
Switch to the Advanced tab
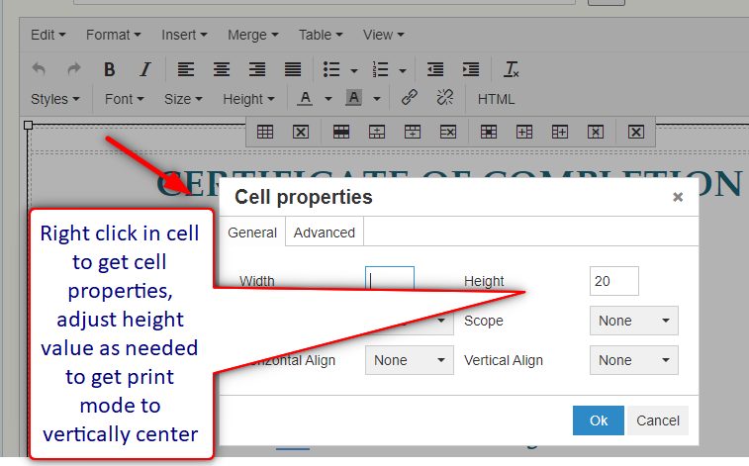coord(324,233)
